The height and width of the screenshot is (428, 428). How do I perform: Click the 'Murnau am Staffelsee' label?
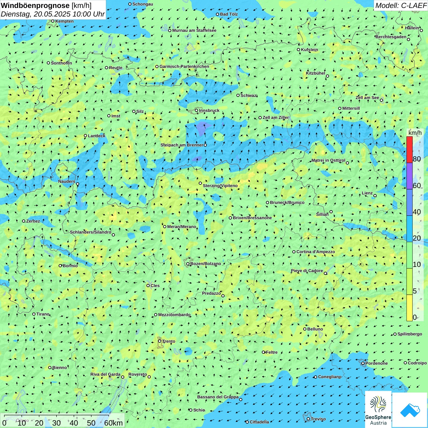pyautogui.click(x=194, y=30)
